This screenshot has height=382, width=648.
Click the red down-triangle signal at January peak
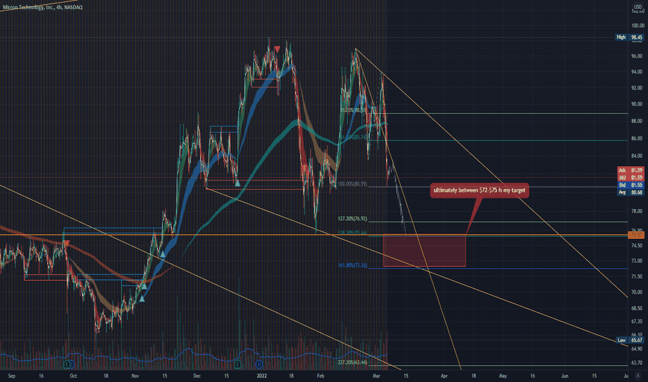(x=277, y=49)
